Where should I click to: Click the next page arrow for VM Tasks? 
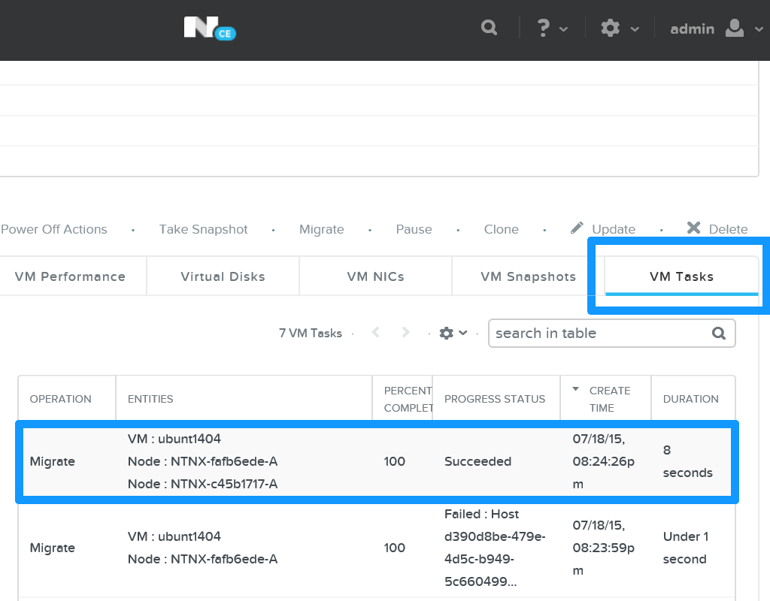pos(405,332)
